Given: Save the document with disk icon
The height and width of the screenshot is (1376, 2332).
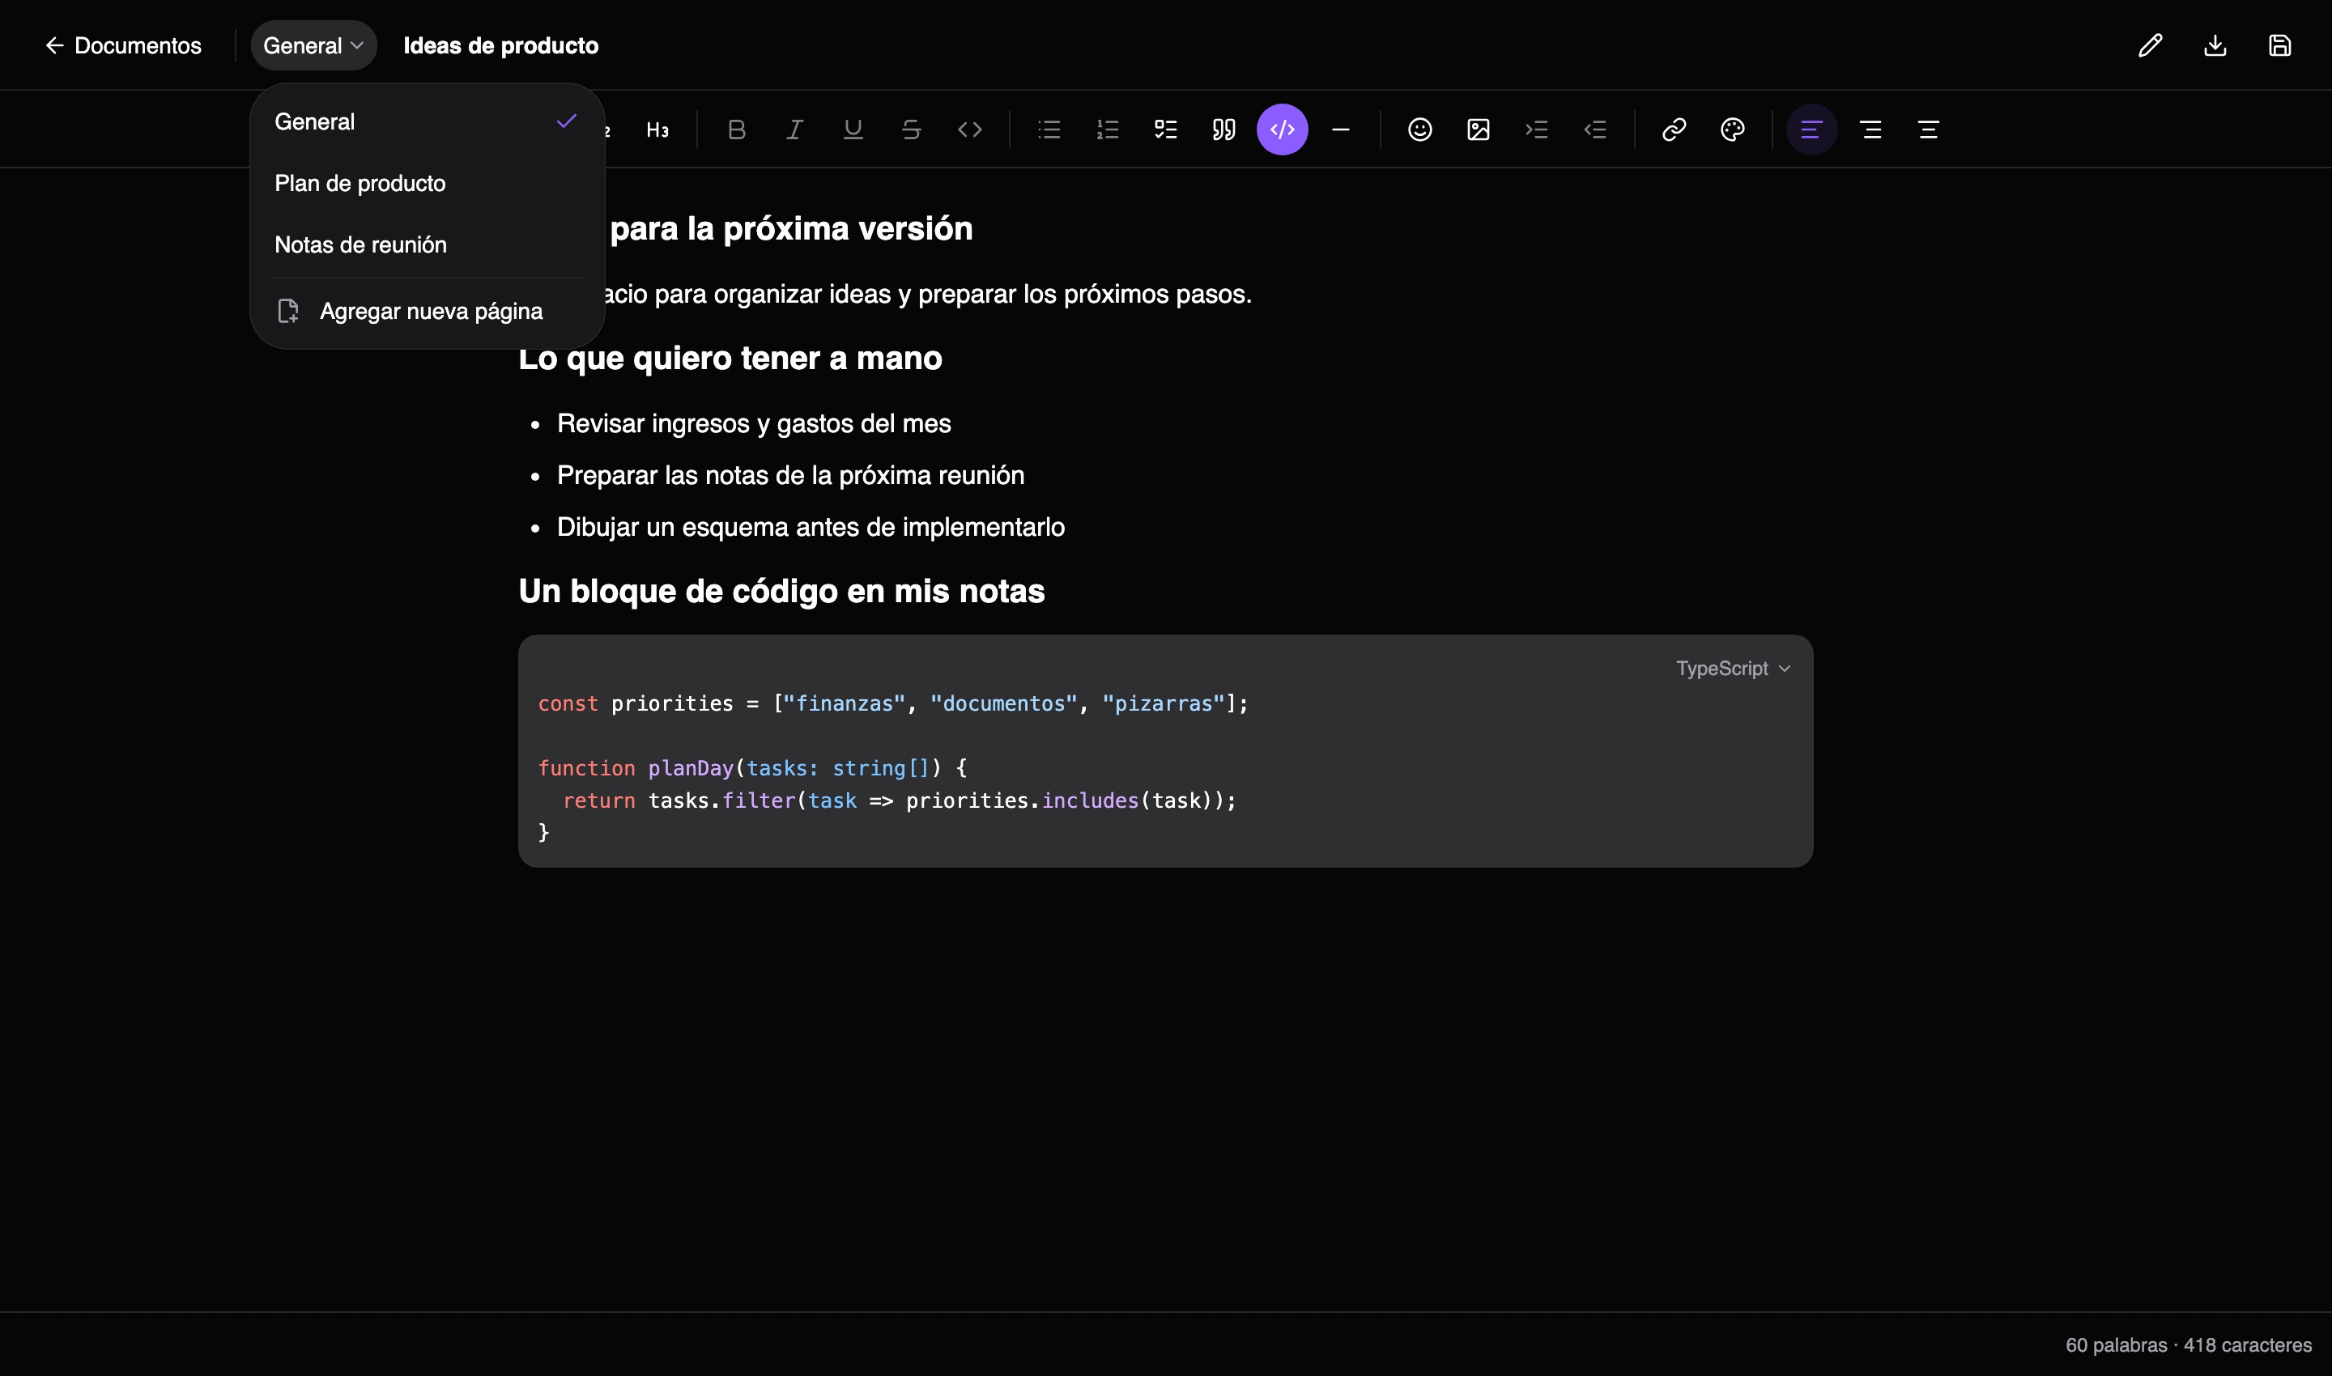Looking at the screenshot, I should tap(2280, 45).
